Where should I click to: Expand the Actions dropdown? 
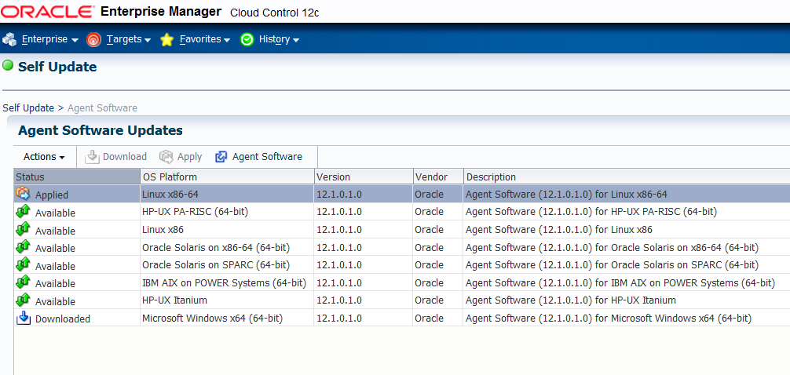tap(44, 157)
